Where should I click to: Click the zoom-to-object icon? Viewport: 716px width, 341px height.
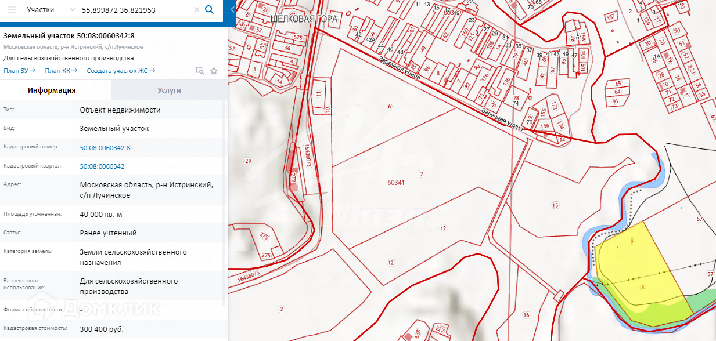tap(200, 71)
